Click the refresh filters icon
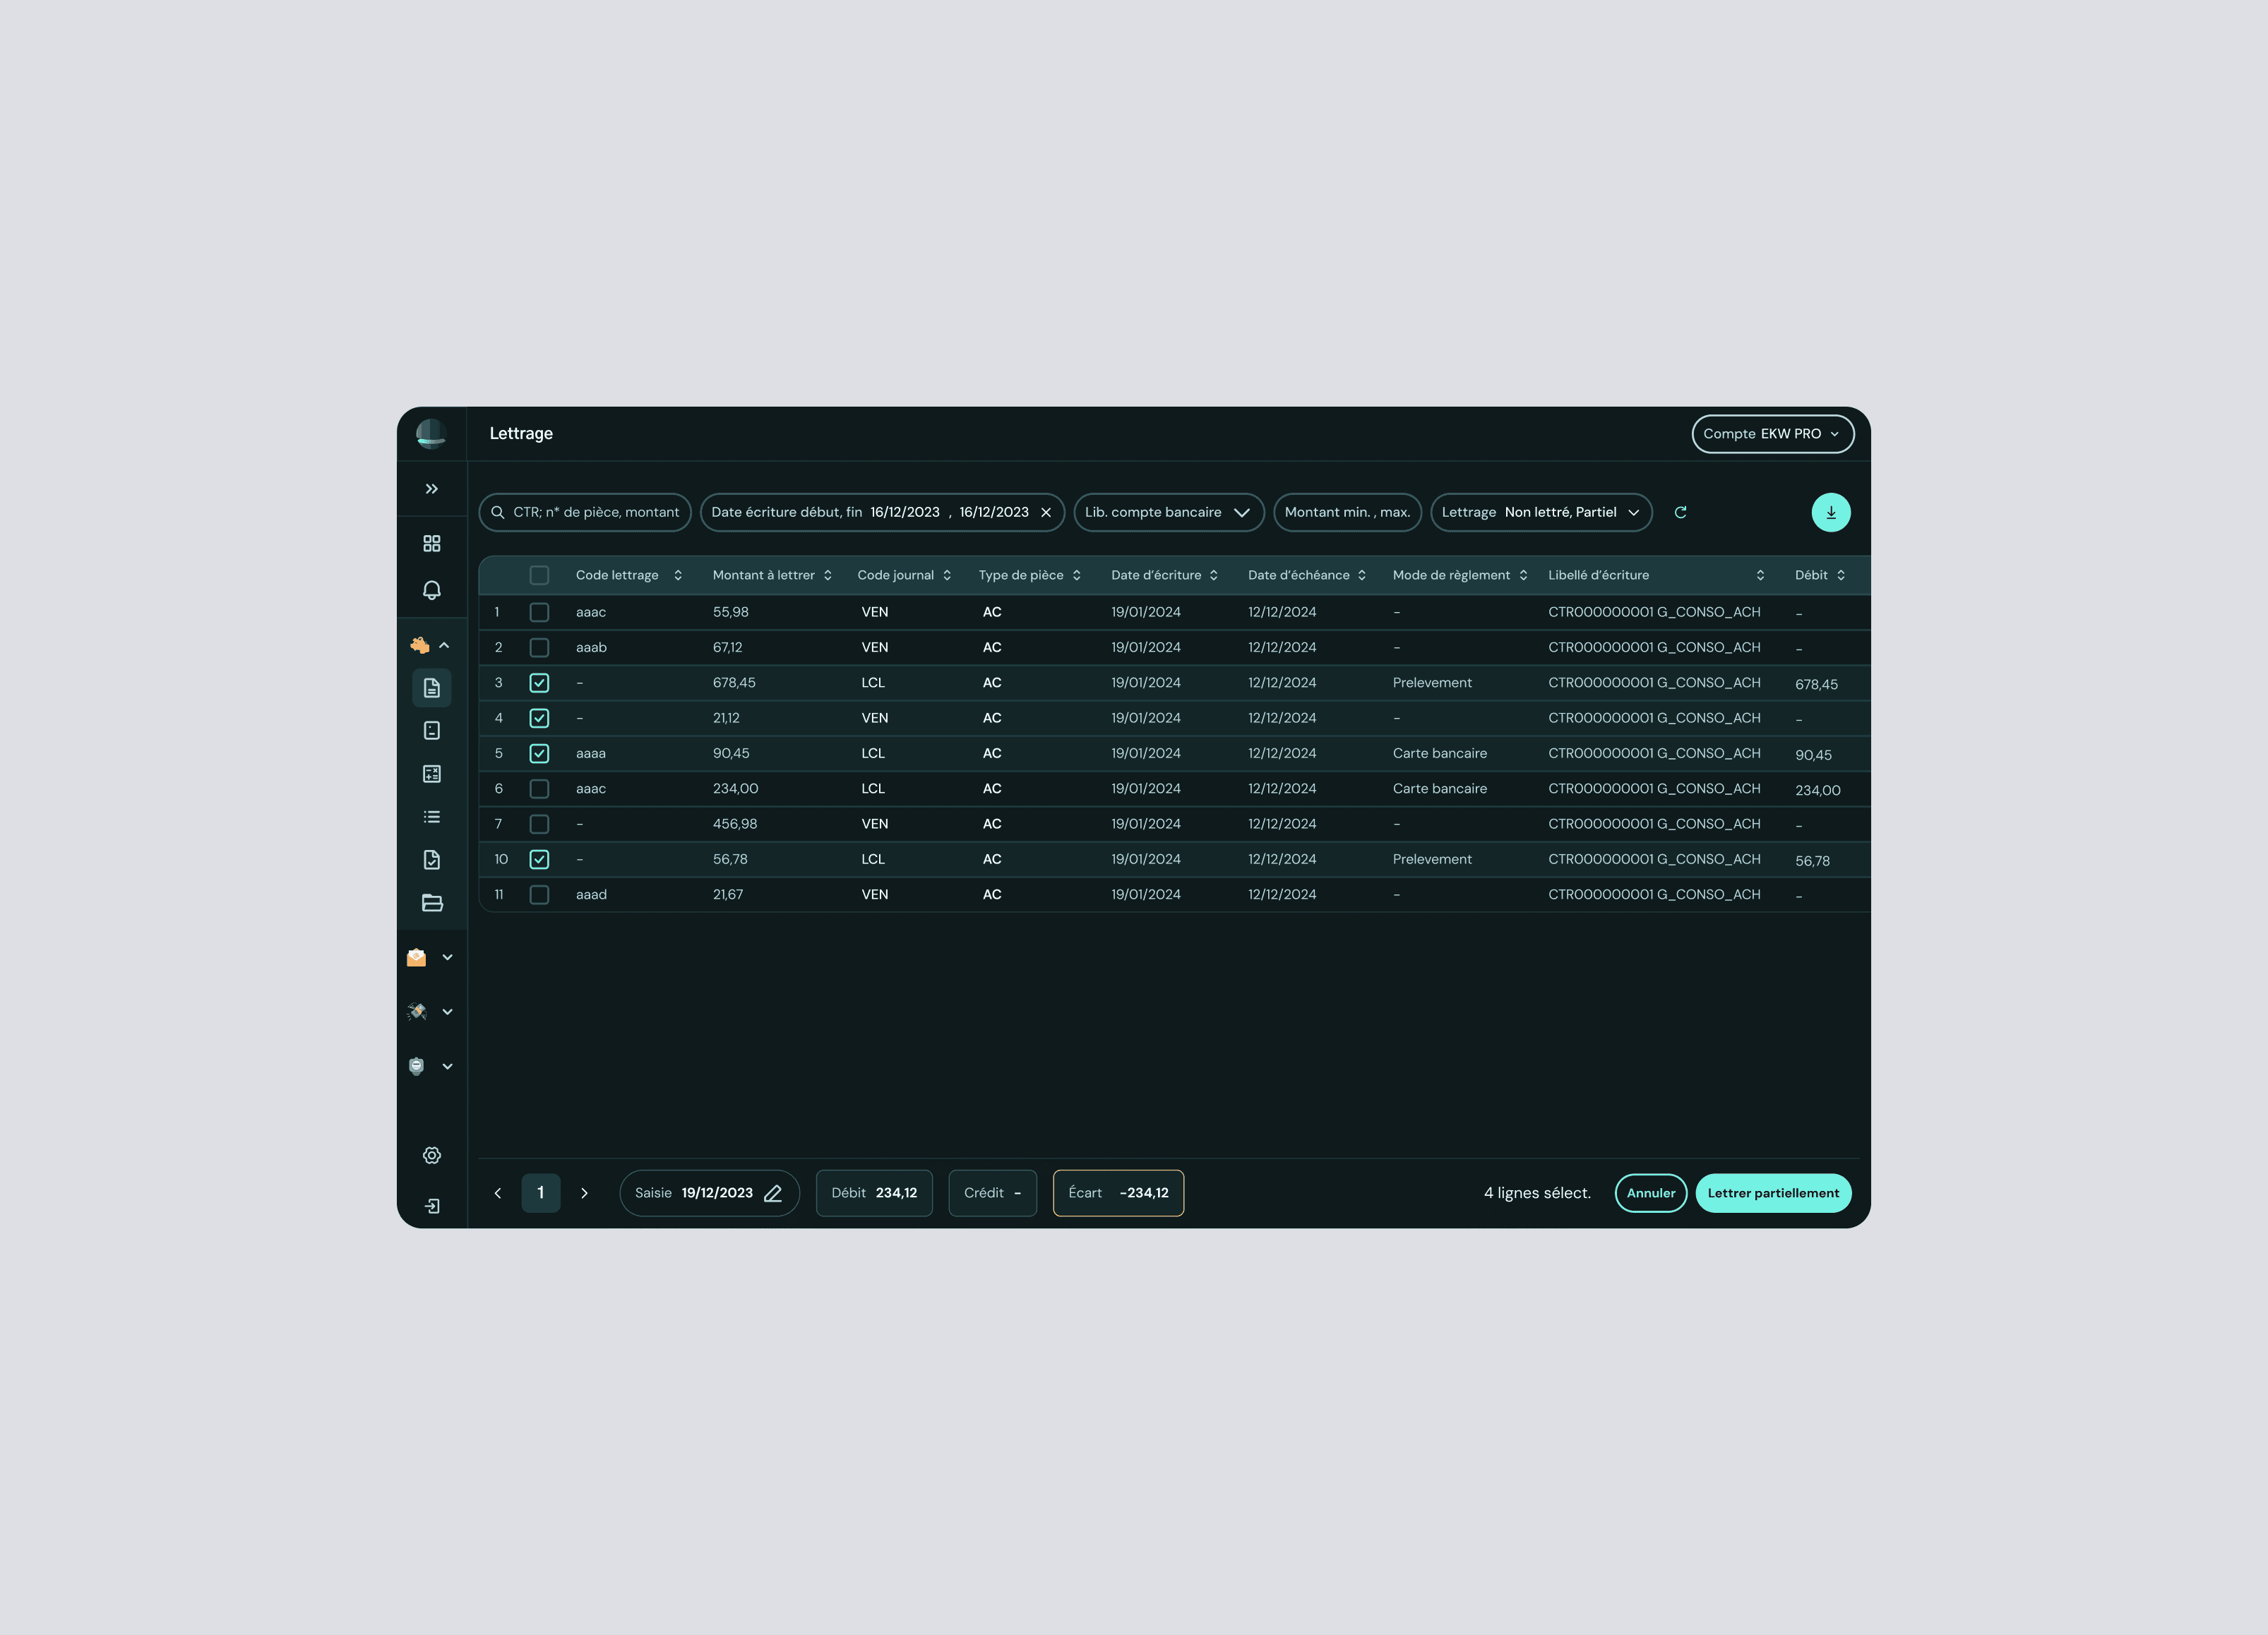The image size is (2268, 1635). coord(1680,512)
